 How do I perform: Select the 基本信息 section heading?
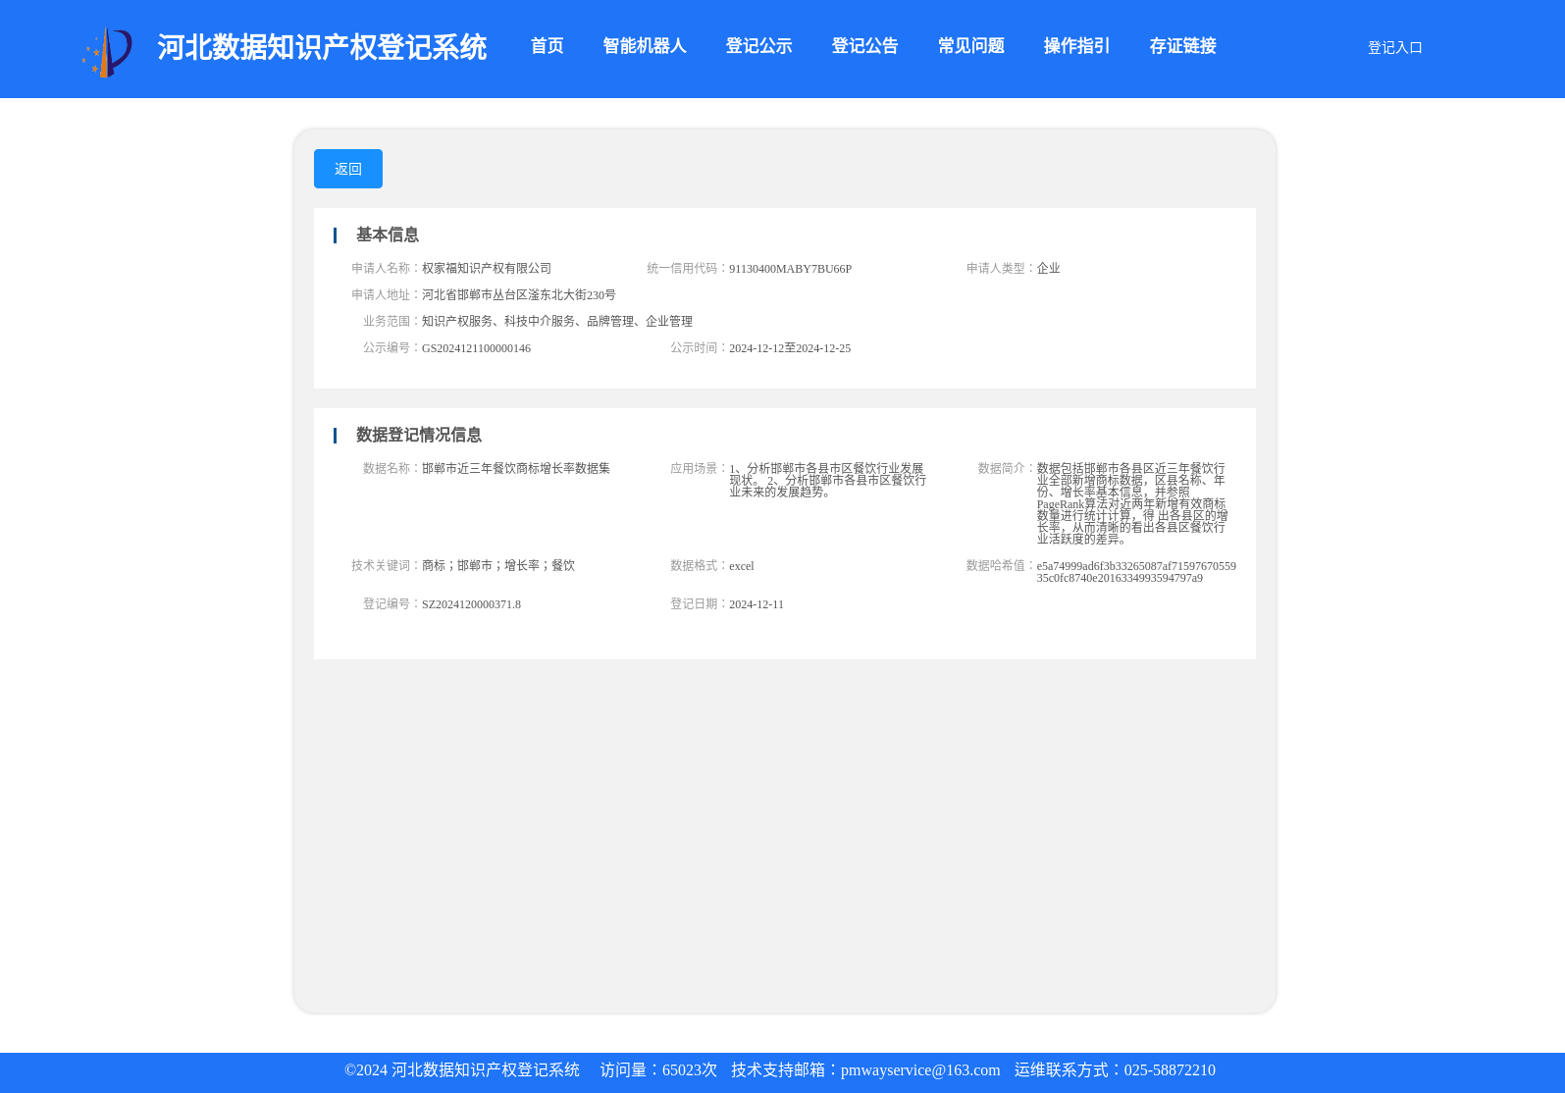(387, 234)
